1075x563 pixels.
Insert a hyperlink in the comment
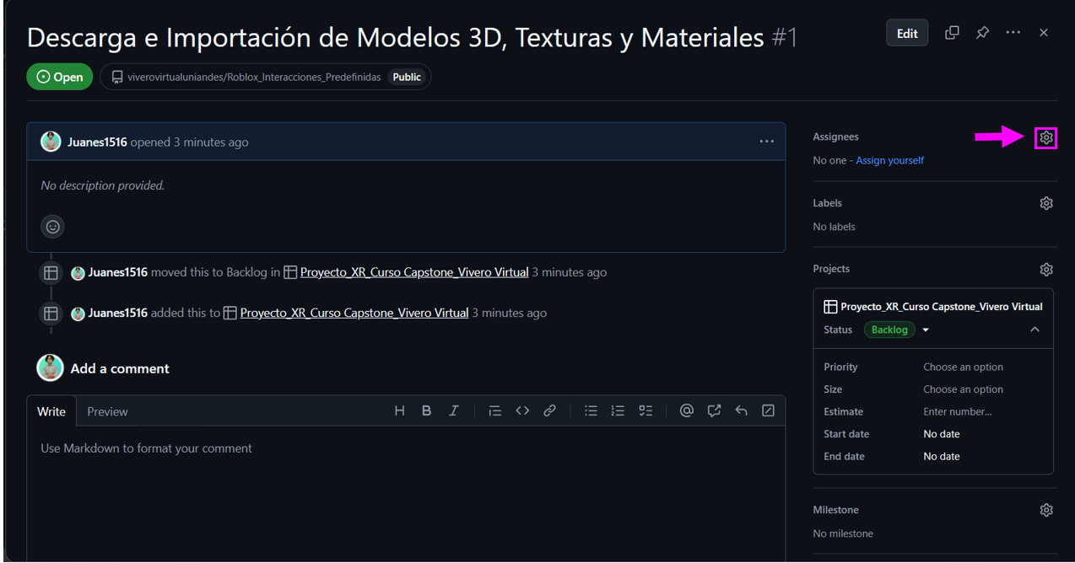(x=549, y=410)
